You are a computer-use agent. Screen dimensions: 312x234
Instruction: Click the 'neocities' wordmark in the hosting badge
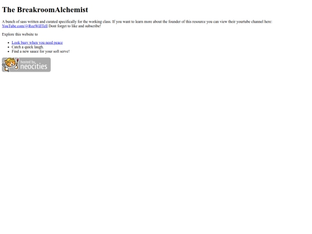coord(34,66)
